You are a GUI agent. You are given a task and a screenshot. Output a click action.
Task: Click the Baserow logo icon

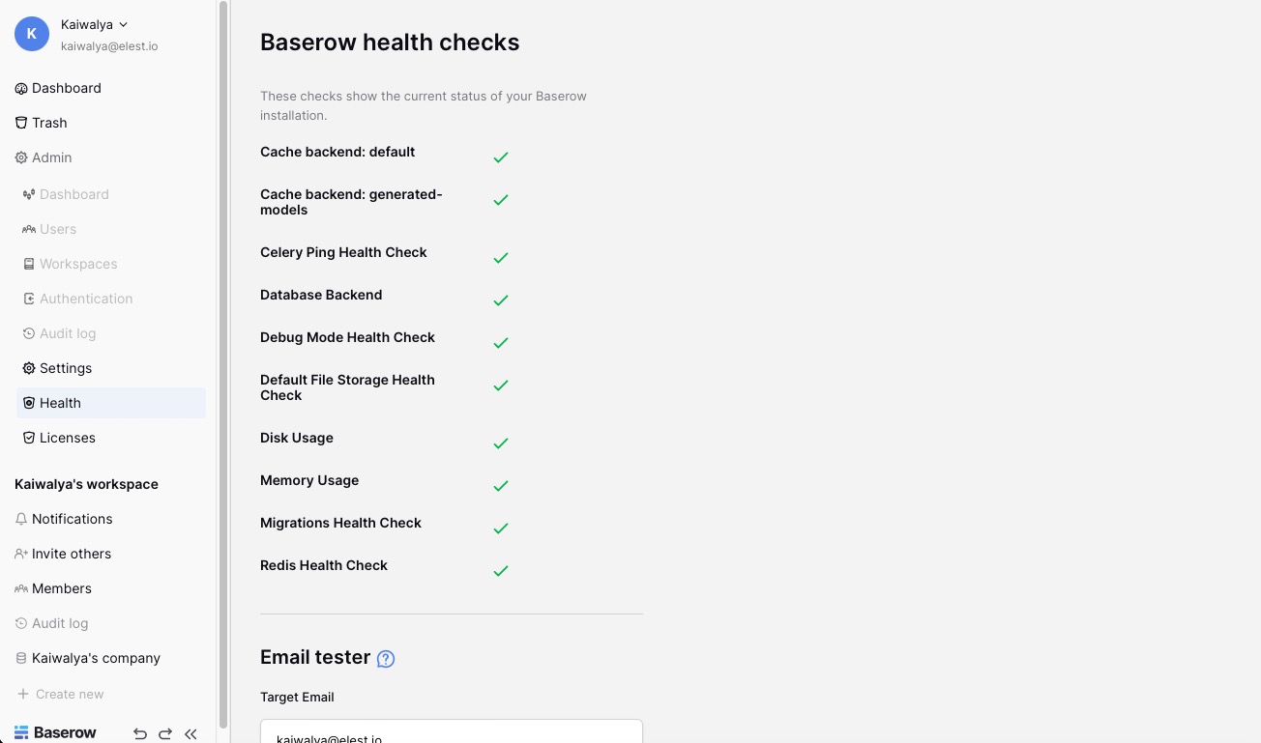click(20, 732)
